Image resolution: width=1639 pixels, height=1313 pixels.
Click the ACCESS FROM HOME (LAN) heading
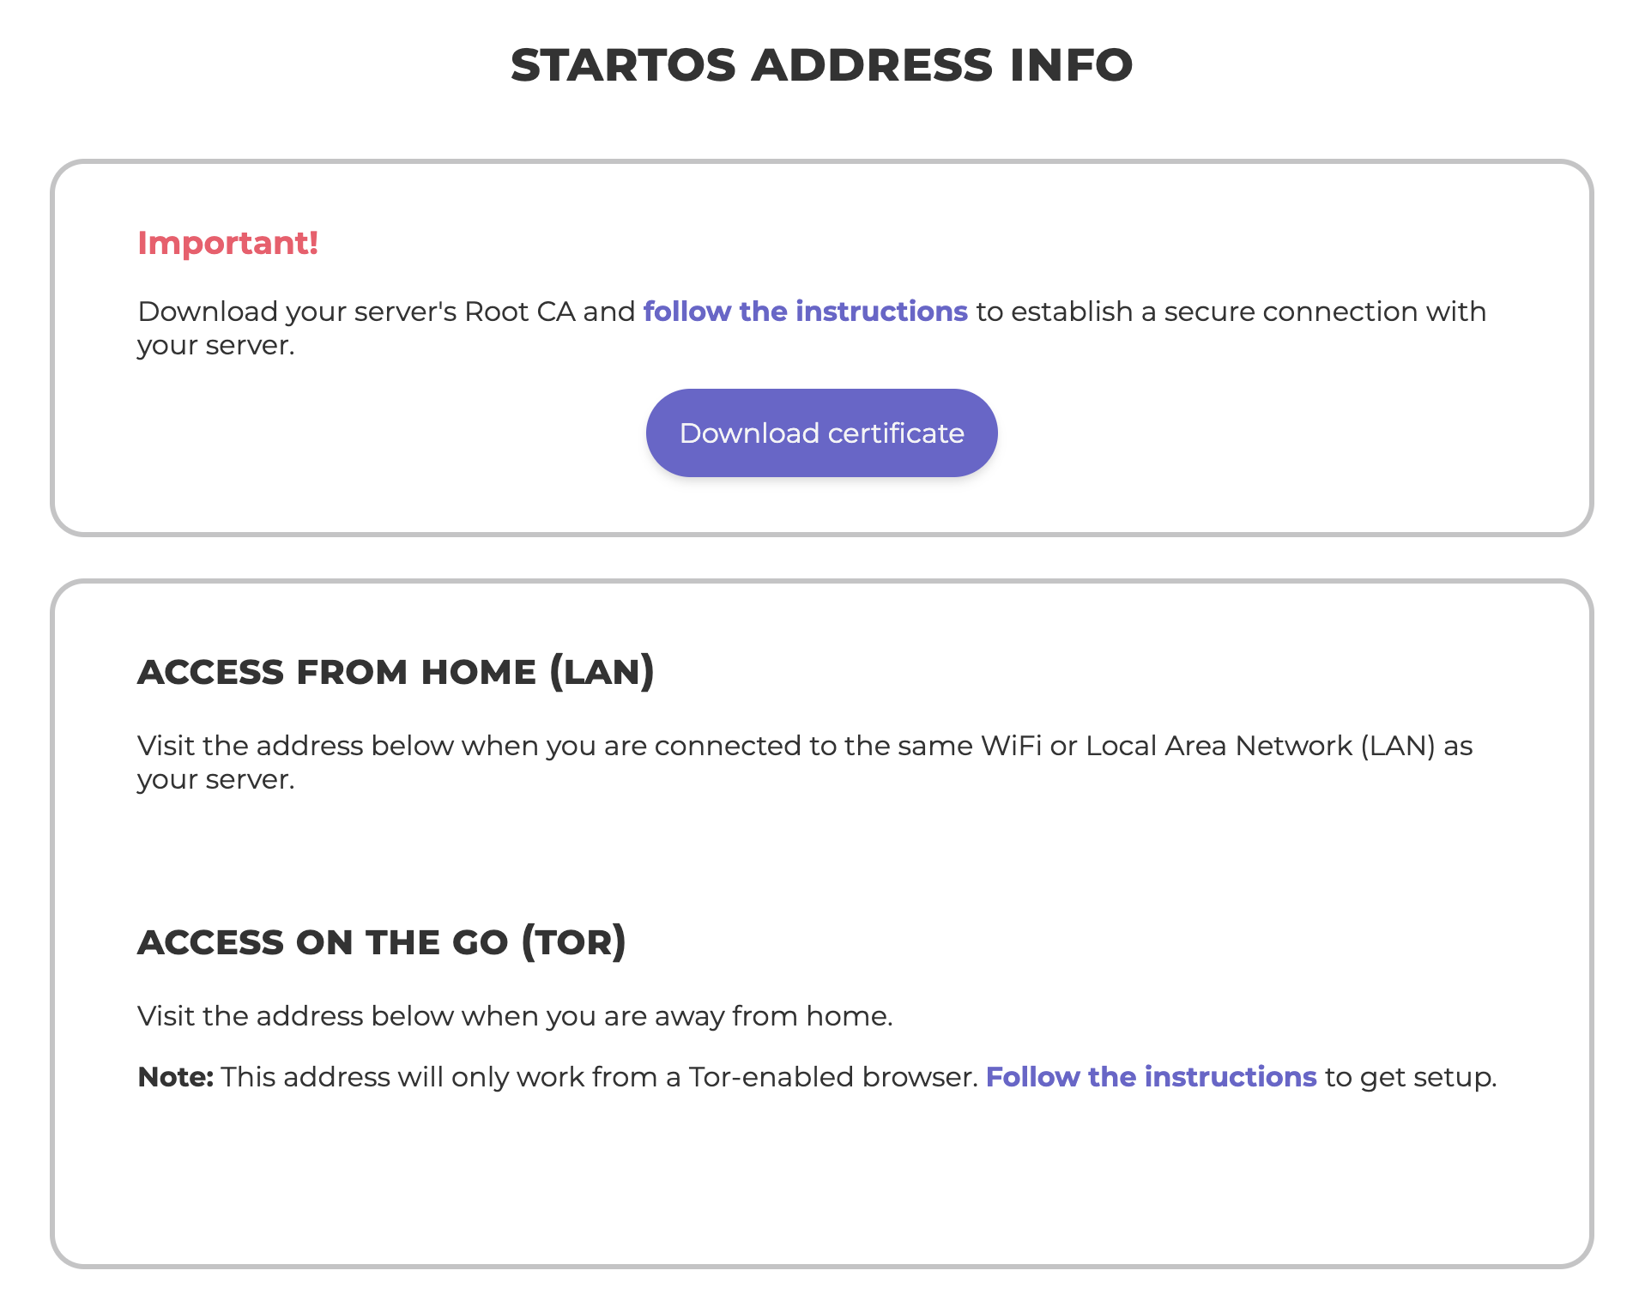(396, 672)
